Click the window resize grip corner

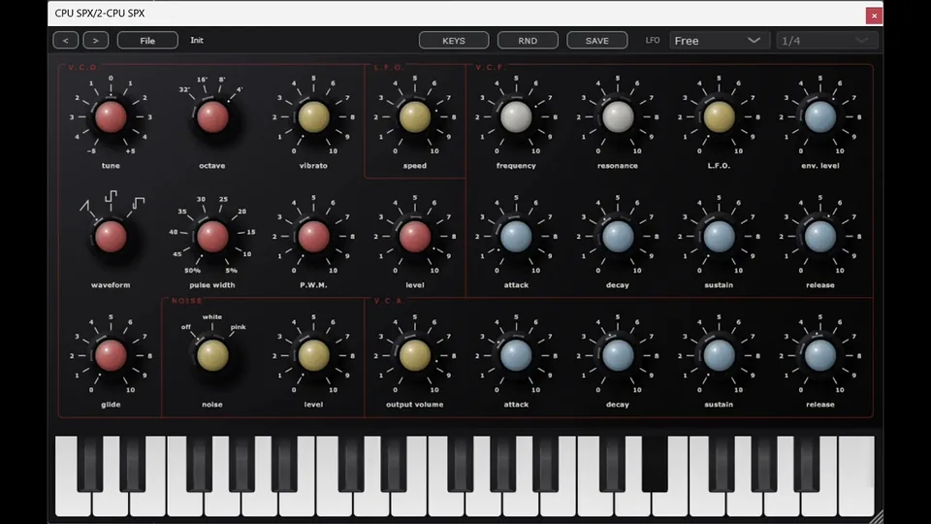[x=877, y=517]
